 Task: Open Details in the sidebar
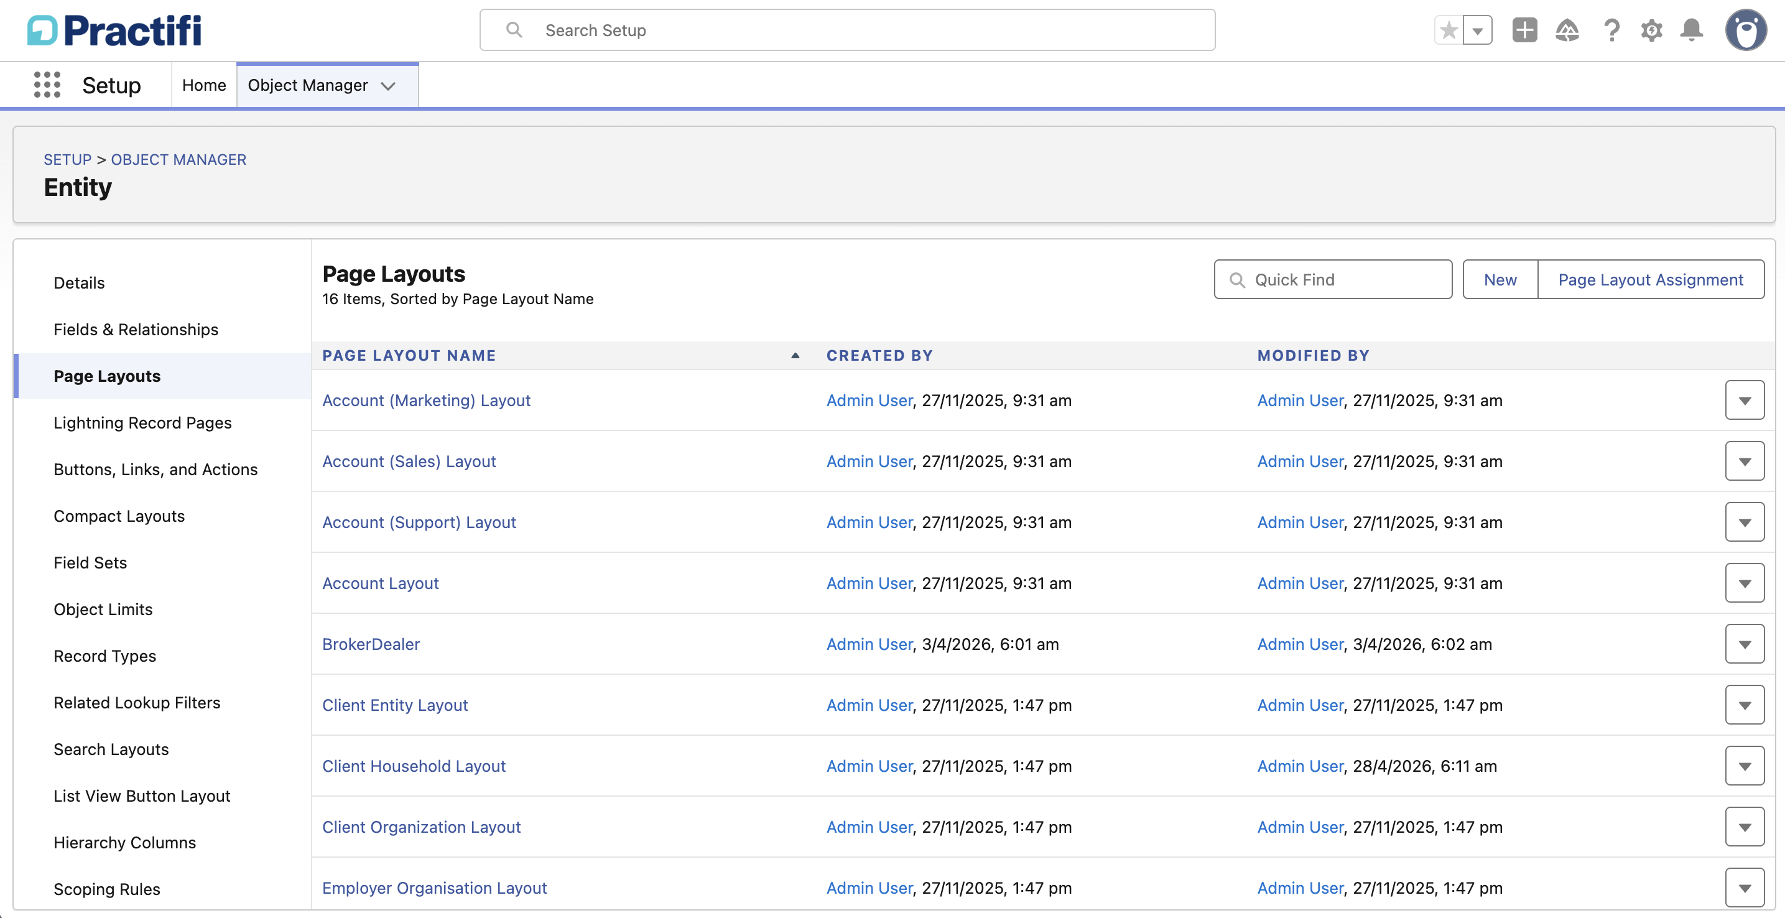(79, 282)
